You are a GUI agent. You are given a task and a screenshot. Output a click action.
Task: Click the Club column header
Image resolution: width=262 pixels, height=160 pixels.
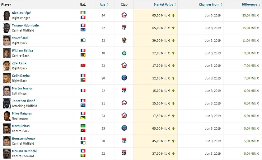[x=124, y=5]
